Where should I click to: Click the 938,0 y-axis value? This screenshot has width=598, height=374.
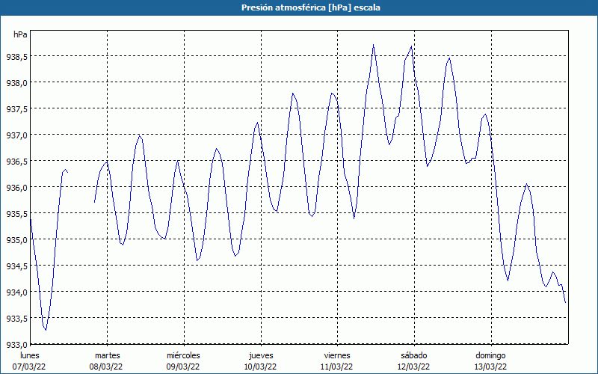(x=16, y=82)
